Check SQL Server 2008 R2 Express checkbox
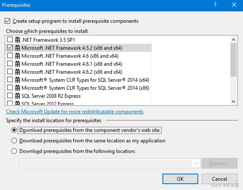243x190 pixels. point(10,96)
